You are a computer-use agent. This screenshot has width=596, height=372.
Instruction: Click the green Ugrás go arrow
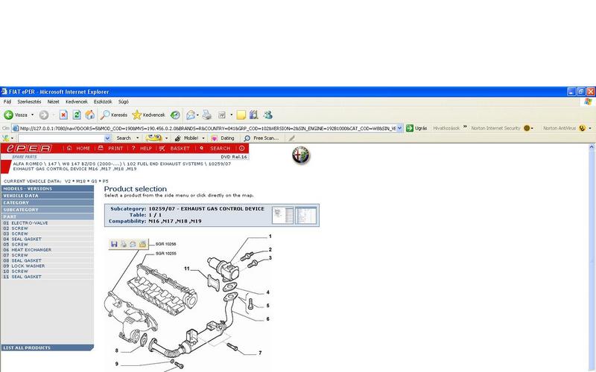tap(409, 128)
